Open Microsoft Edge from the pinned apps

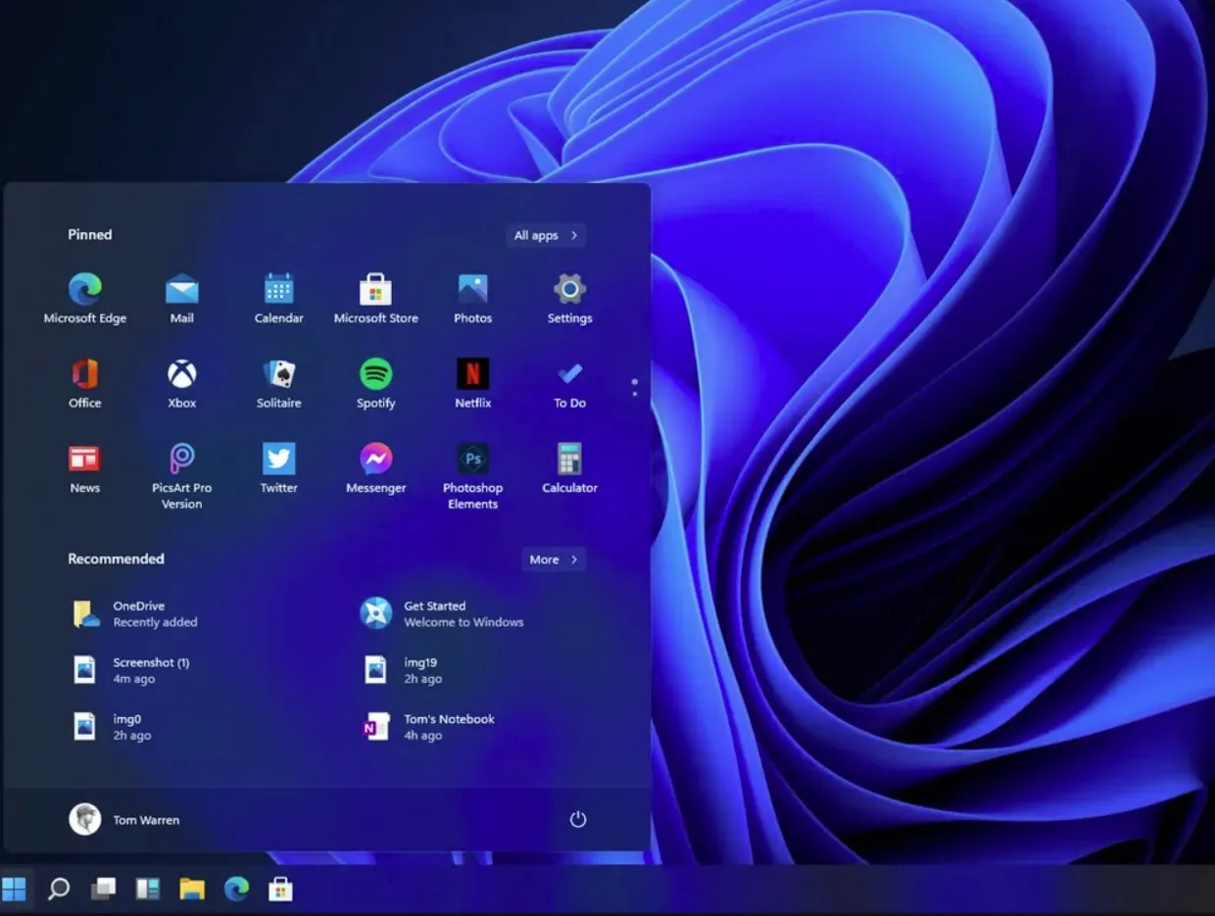[85, 291]
